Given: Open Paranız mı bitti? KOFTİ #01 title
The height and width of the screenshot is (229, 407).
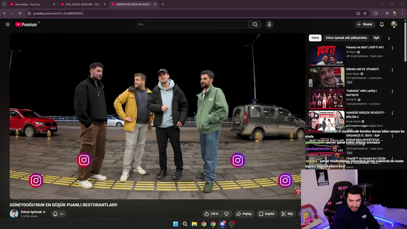Looking at the screenshot, I should click(365, 47).
